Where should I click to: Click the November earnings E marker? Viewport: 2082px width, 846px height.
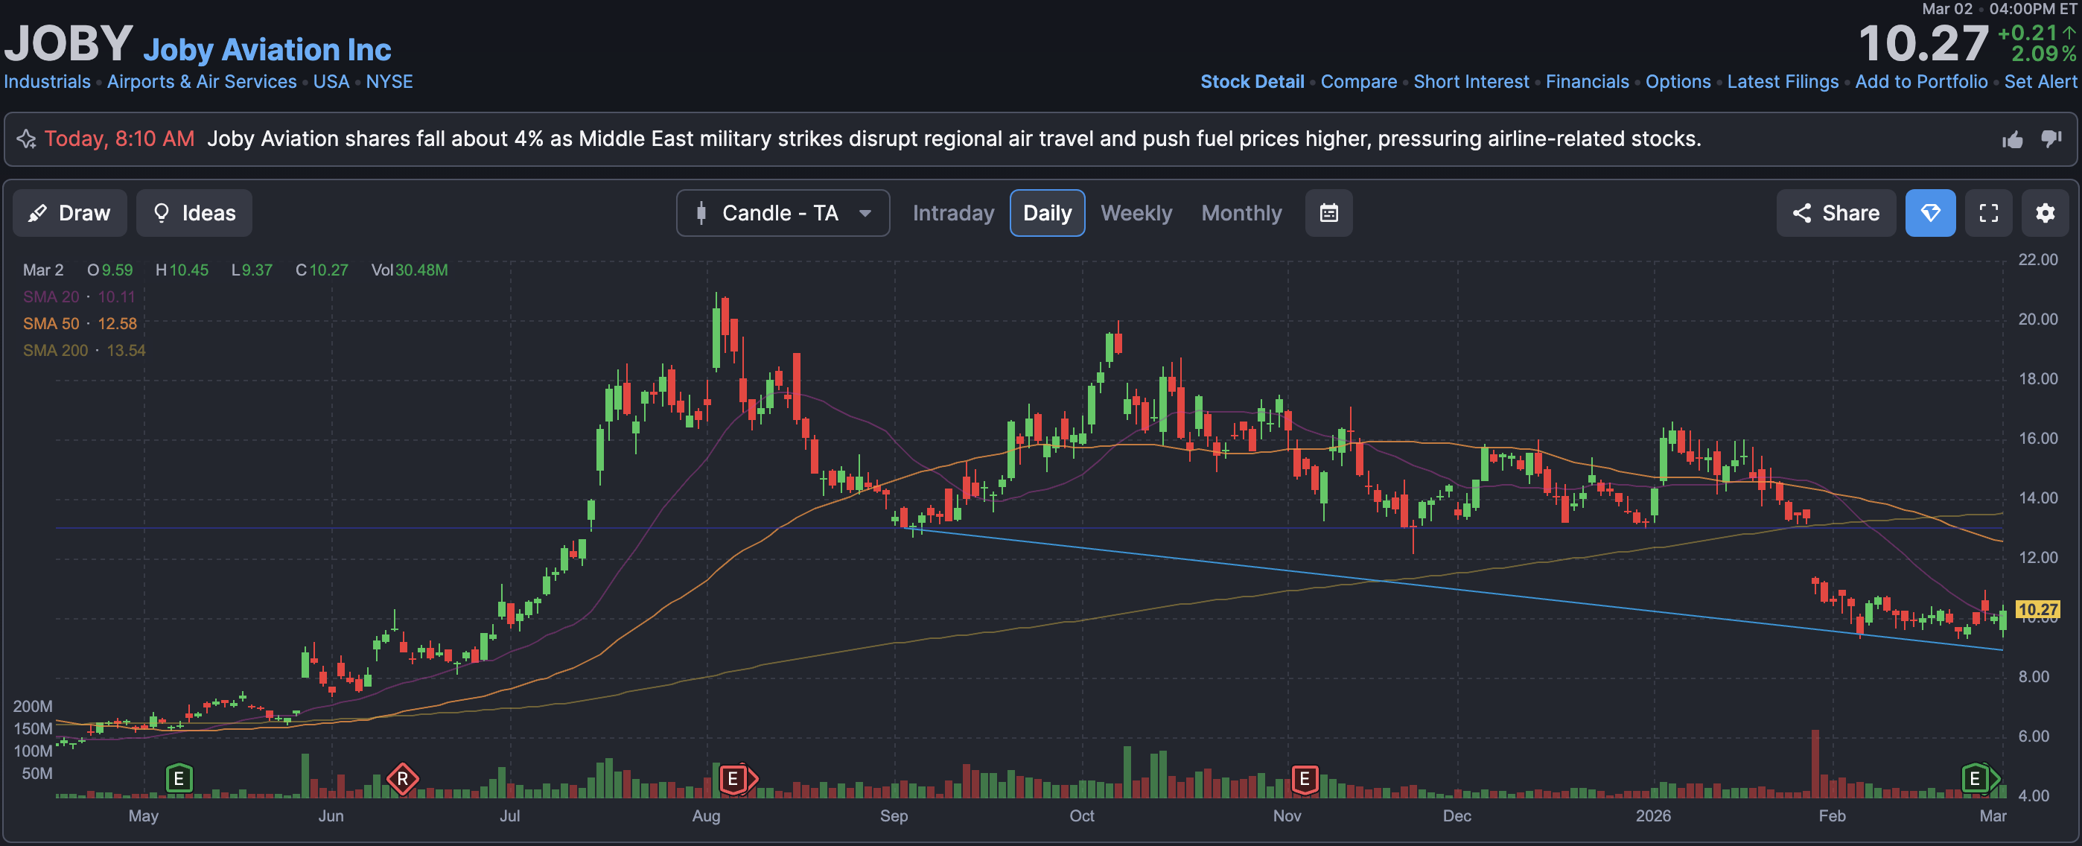1304,779
